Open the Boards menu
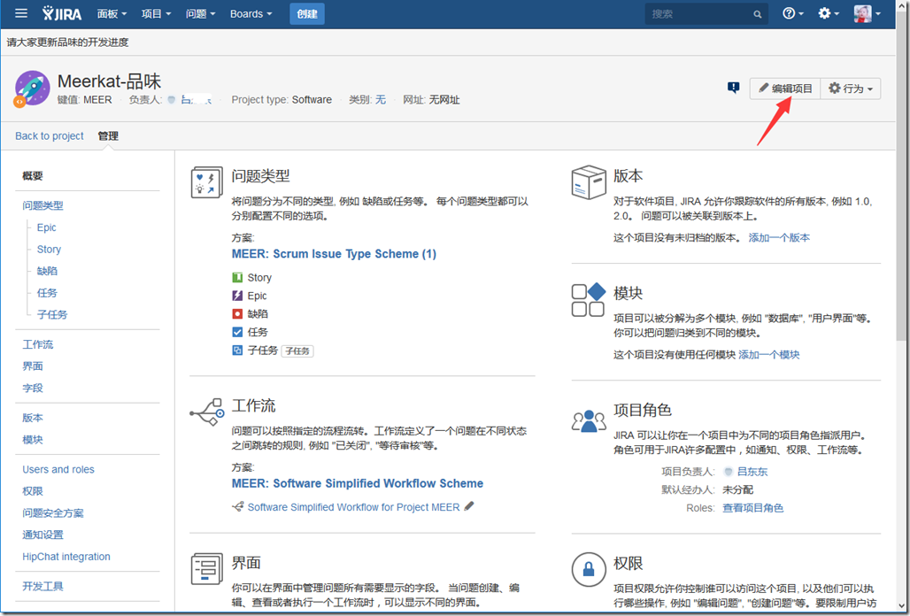910x616 pixels. 251,14
